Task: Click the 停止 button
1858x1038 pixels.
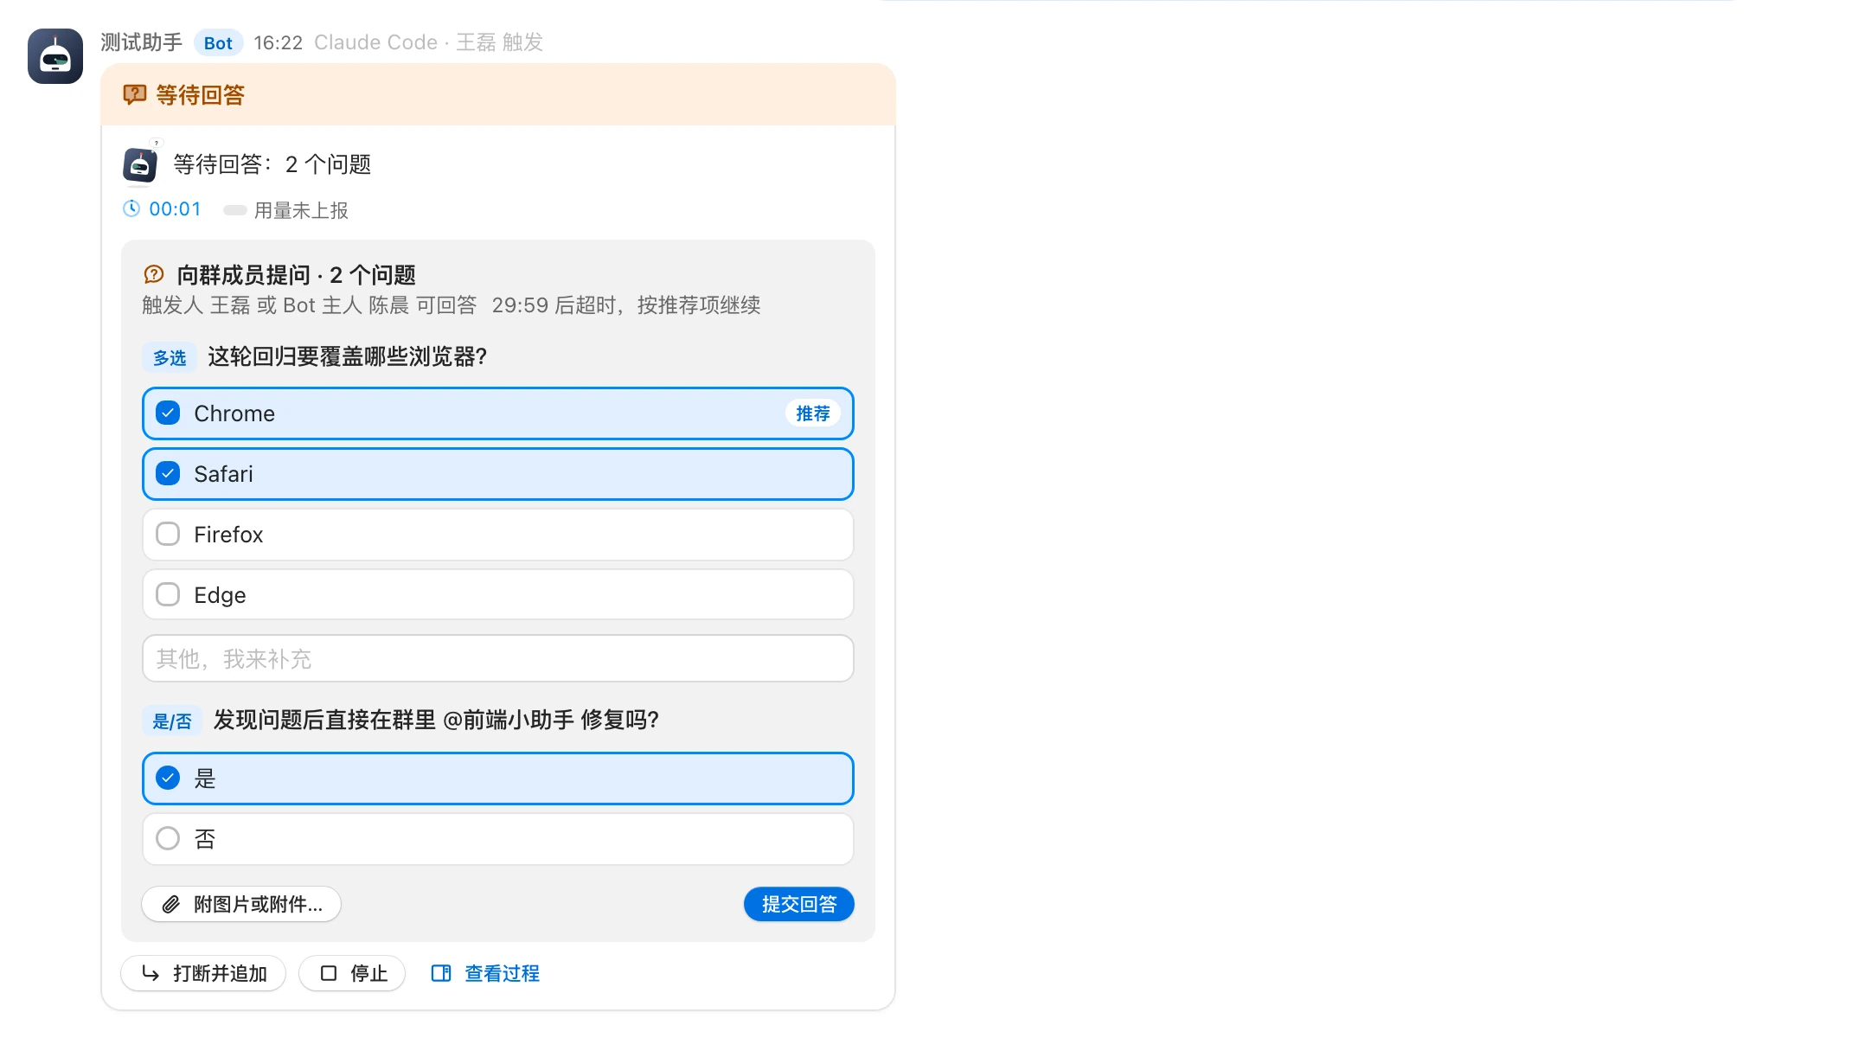Action: click(352, 974)
